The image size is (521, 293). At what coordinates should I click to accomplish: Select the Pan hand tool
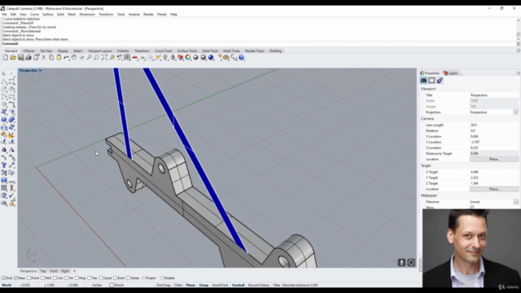click(74, 58)
